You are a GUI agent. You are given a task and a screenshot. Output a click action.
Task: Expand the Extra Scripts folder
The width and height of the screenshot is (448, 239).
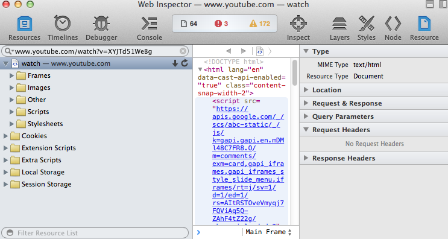click(5, 160)
